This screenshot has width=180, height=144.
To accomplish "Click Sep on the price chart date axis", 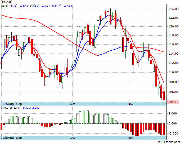I will pos(19,104).
